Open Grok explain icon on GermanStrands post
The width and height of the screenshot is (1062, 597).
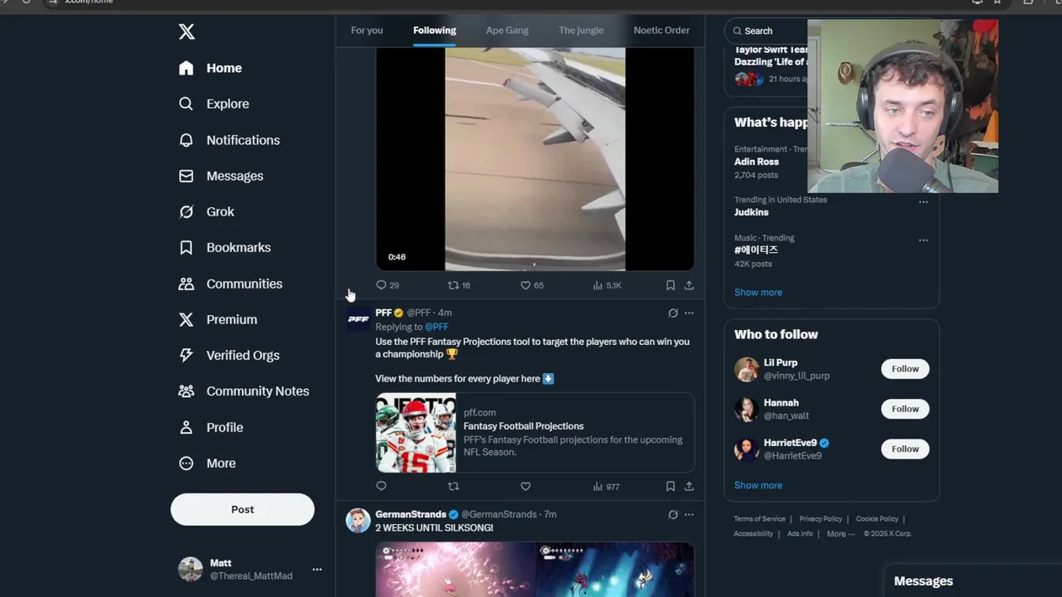click(673, 515)
